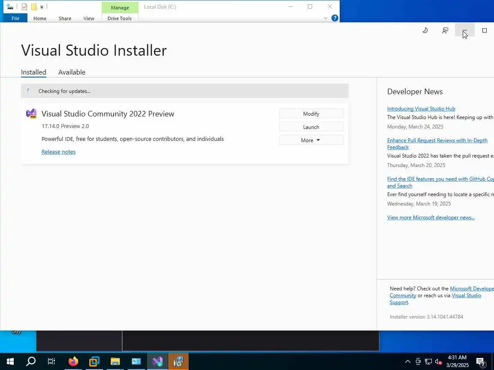This screenshot has width=494, height=370.
Task: Switch to the Installed tab
Action: 33,72
